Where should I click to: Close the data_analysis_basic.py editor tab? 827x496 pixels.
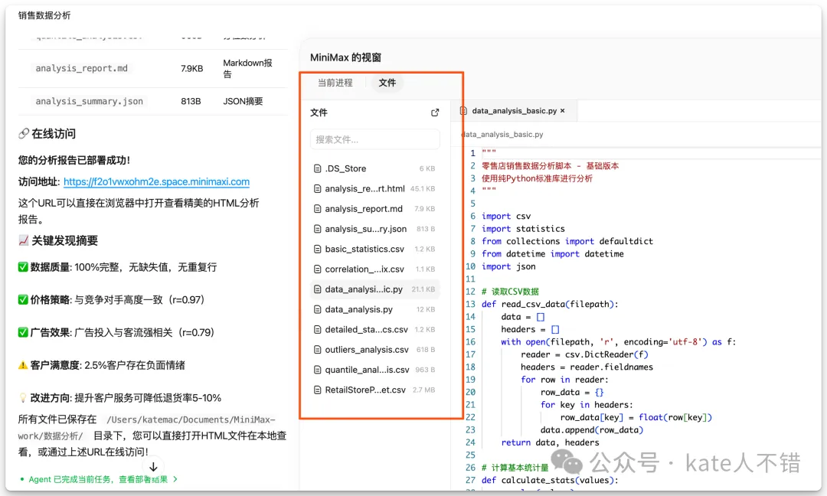pyautogui.click(x=563, y=111)
